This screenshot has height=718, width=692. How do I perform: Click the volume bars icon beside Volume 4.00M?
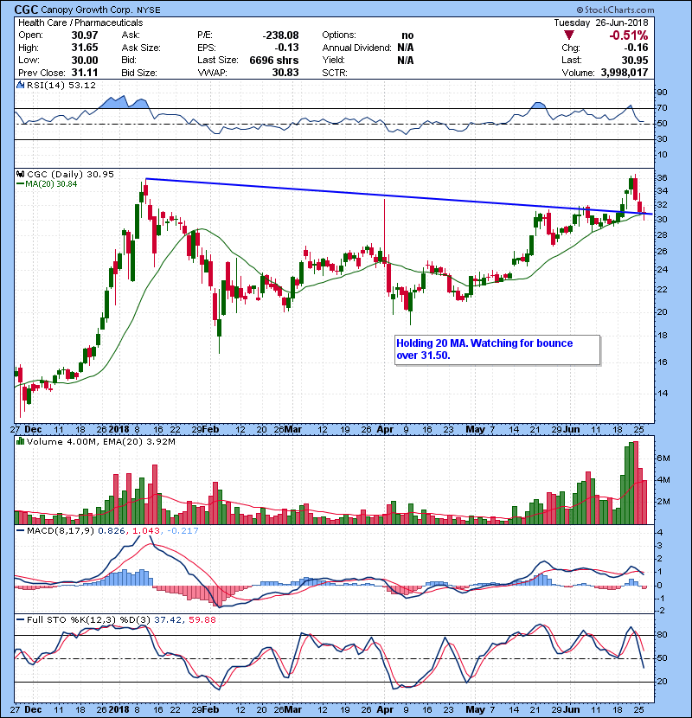point(20,441)
